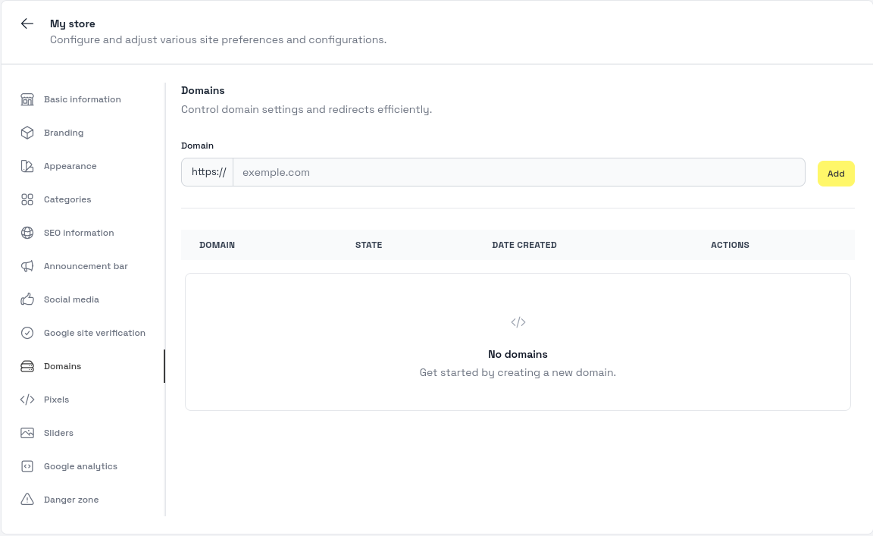Click the Google site verification checkmark icon
Viewport: 873px width, 536px height.
click(x=27, y=333)
